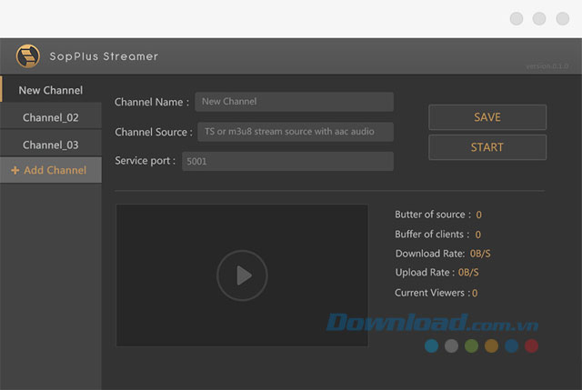Click the version 0.1.0 label

pos(547,66)
